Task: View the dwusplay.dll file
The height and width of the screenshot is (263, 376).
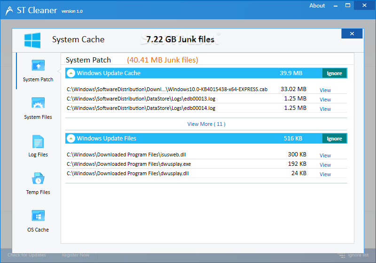Action: click(x=325, y=174)
